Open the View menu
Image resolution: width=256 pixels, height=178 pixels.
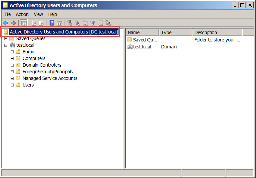coord(38,14)
